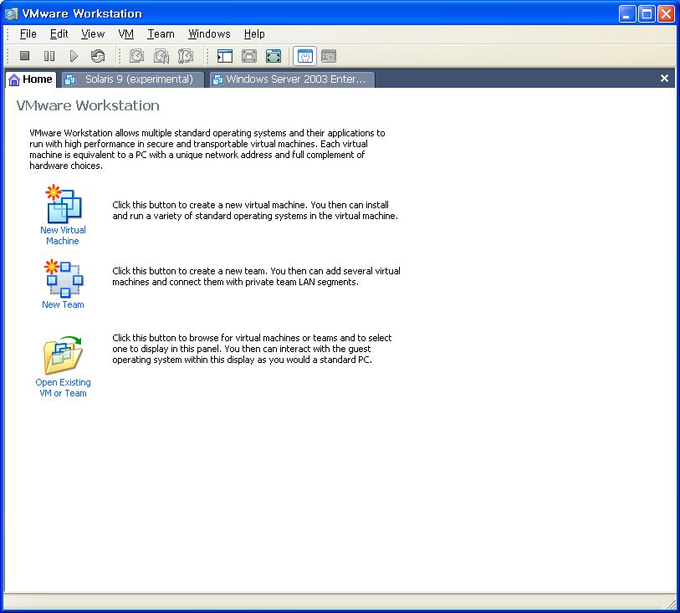Open the Snapshot Manager toolbar icon
Image resolution: width=680 pixels, height=613 pixels.
click(186, 56)
